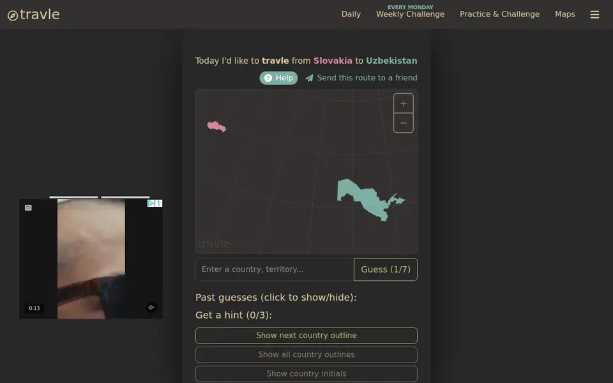Toggle Past guesses show/hide

click(x=276, y=297)
